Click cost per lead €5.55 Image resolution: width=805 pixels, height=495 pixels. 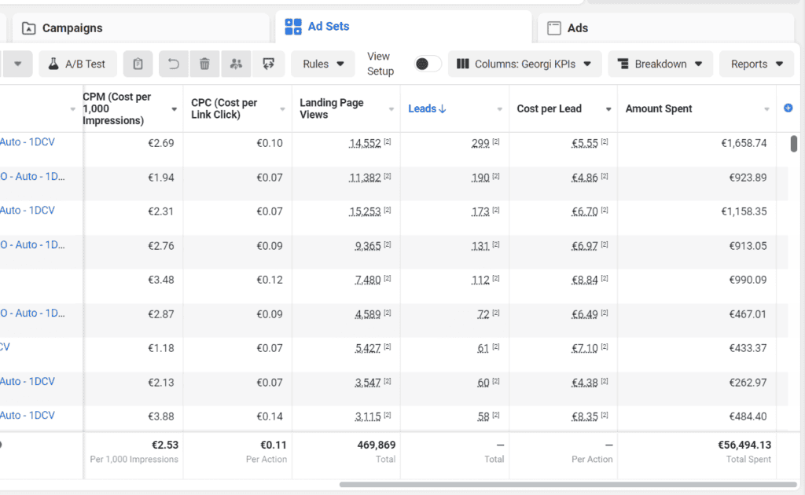[585, 144]
